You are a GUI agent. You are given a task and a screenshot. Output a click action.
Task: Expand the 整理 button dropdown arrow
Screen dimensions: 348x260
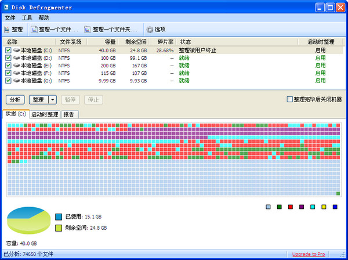tap(52, 100)
